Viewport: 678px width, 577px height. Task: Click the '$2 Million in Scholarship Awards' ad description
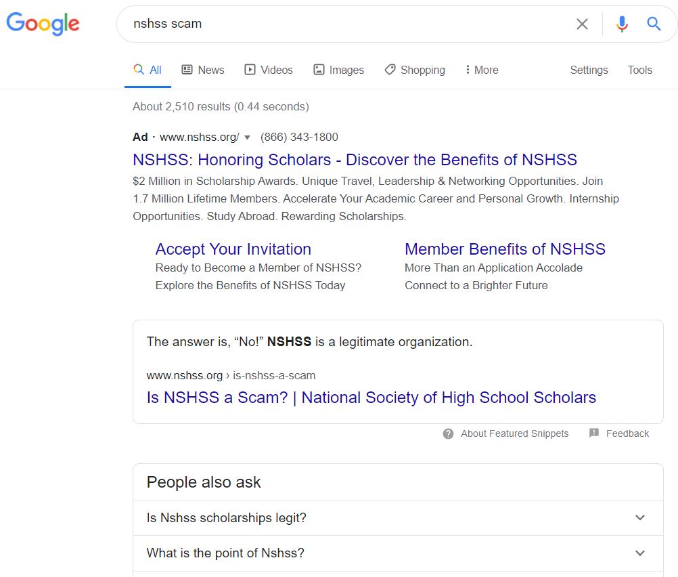[x=376, y=198]
